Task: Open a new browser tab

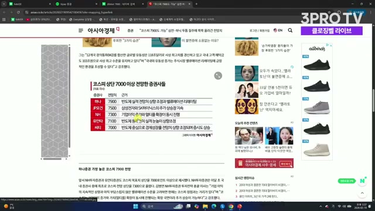Action: point(196,4)
